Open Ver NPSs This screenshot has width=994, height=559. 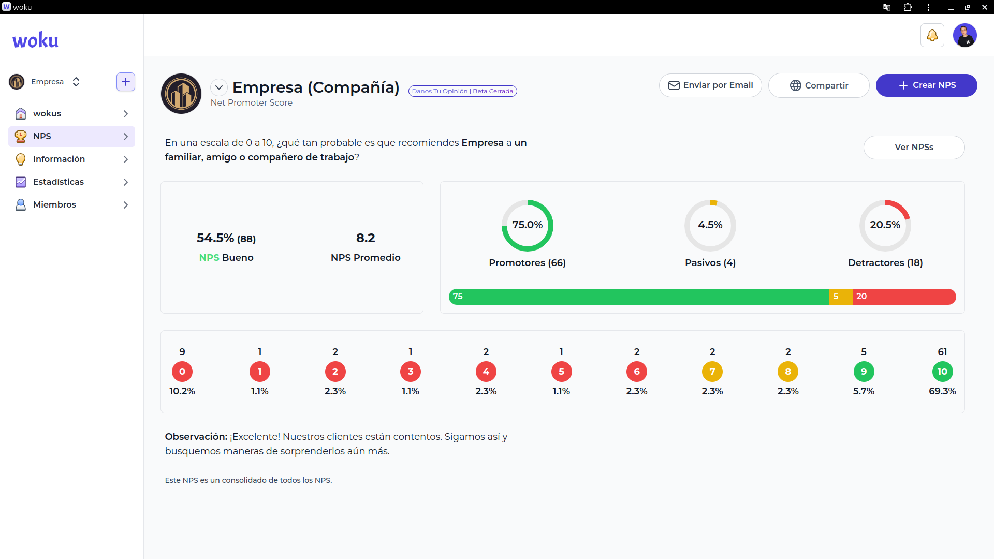[x=914, y=147]
